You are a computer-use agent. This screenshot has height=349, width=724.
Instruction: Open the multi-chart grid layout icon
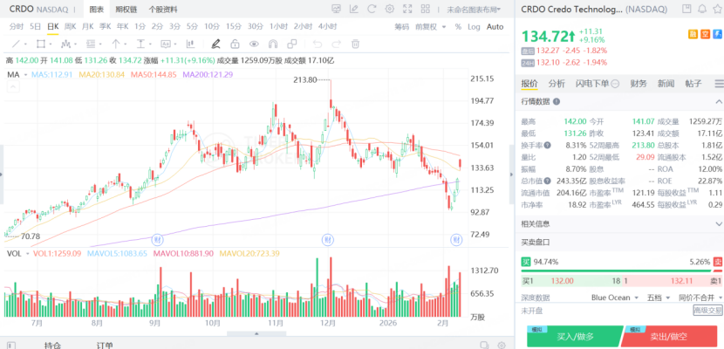click(426, 9)
